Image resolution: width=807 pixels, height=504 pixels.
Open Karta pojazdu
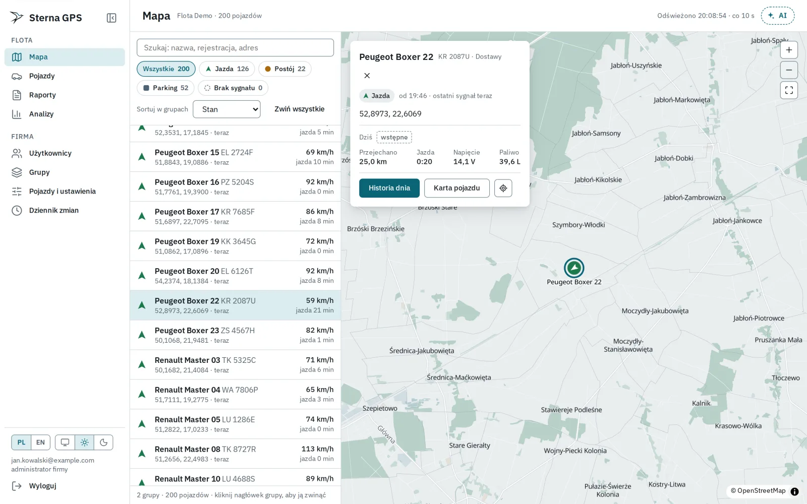pos(457,188)
